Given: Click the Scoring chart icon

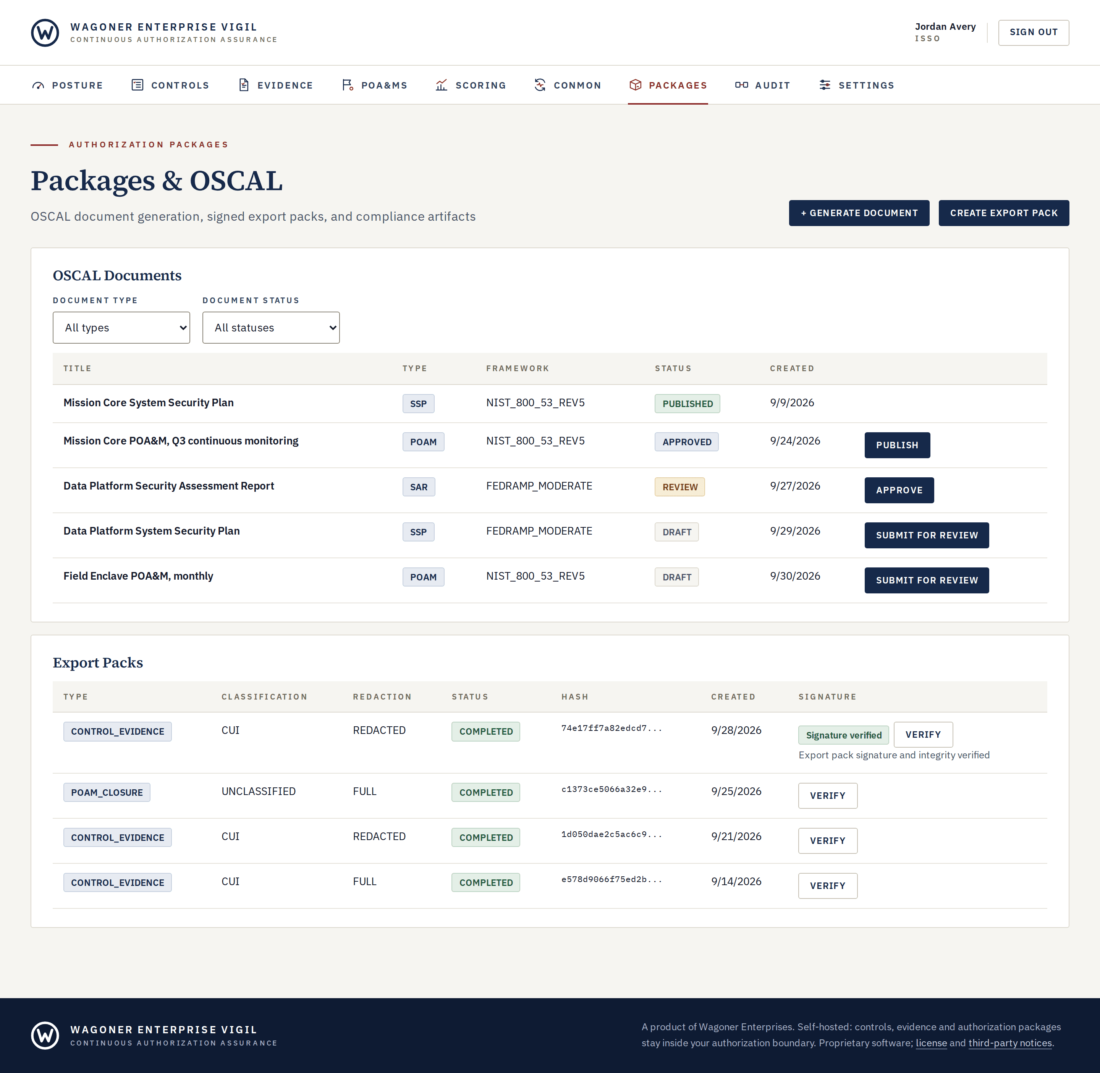Looking at the screenshot, I should [x=442, y=85].
